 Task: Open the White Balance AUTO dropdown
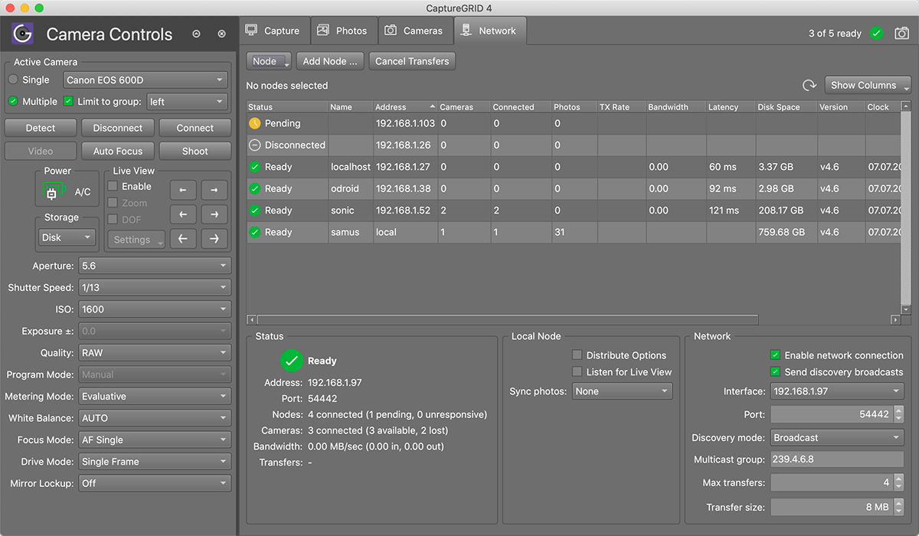(x=154, y=418)
